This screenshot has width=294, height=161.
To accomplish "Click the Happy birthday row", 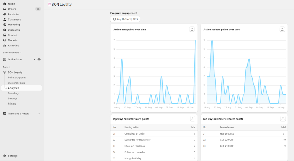I will (154, 158).
